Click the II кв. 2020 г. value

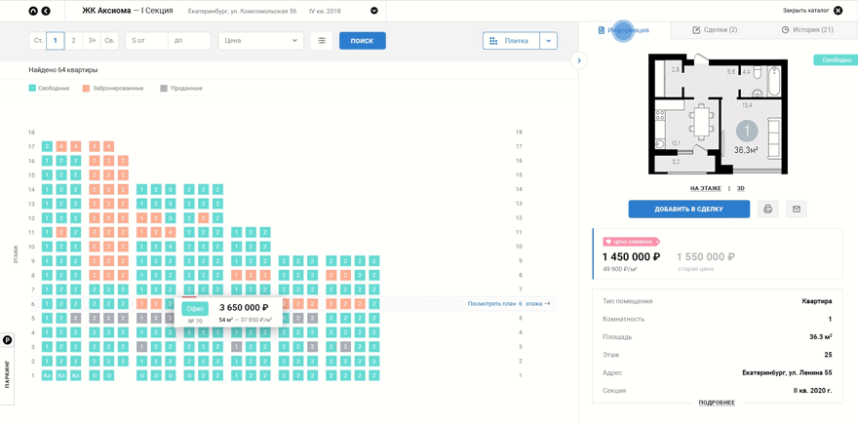click(813, 391)
